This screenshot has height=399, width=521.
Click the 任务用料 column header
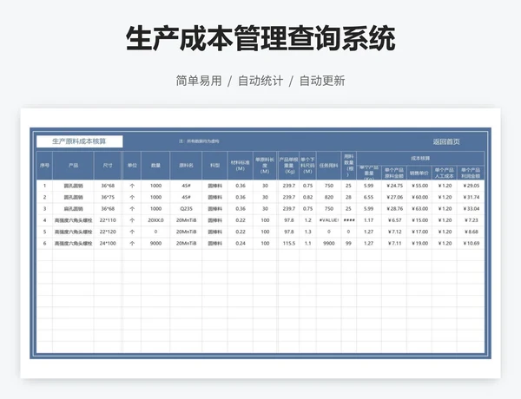click(328, 166)
